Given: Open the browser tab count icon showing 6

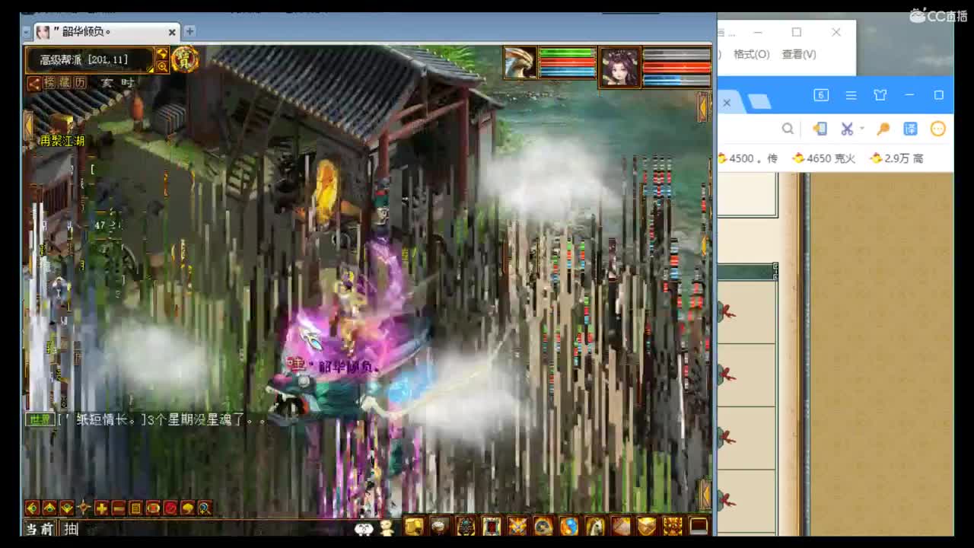Looking at the screenshot, I should 821,95.
